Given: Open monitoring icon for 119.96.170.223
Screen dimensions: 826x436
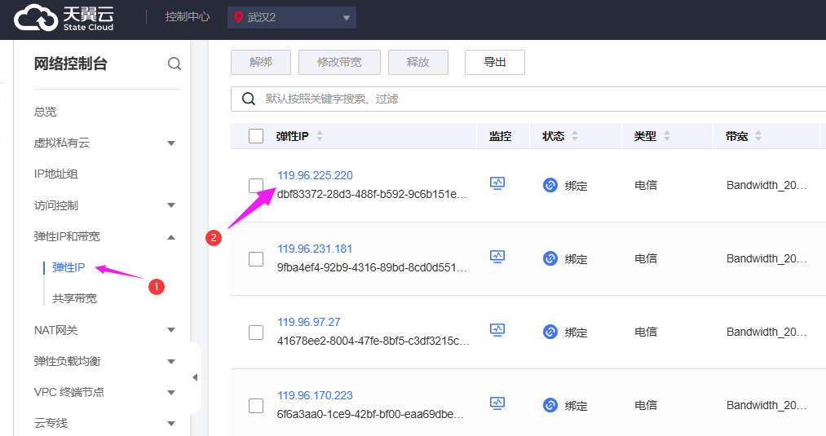Looking at the screenshot, I should coord(497,403).
